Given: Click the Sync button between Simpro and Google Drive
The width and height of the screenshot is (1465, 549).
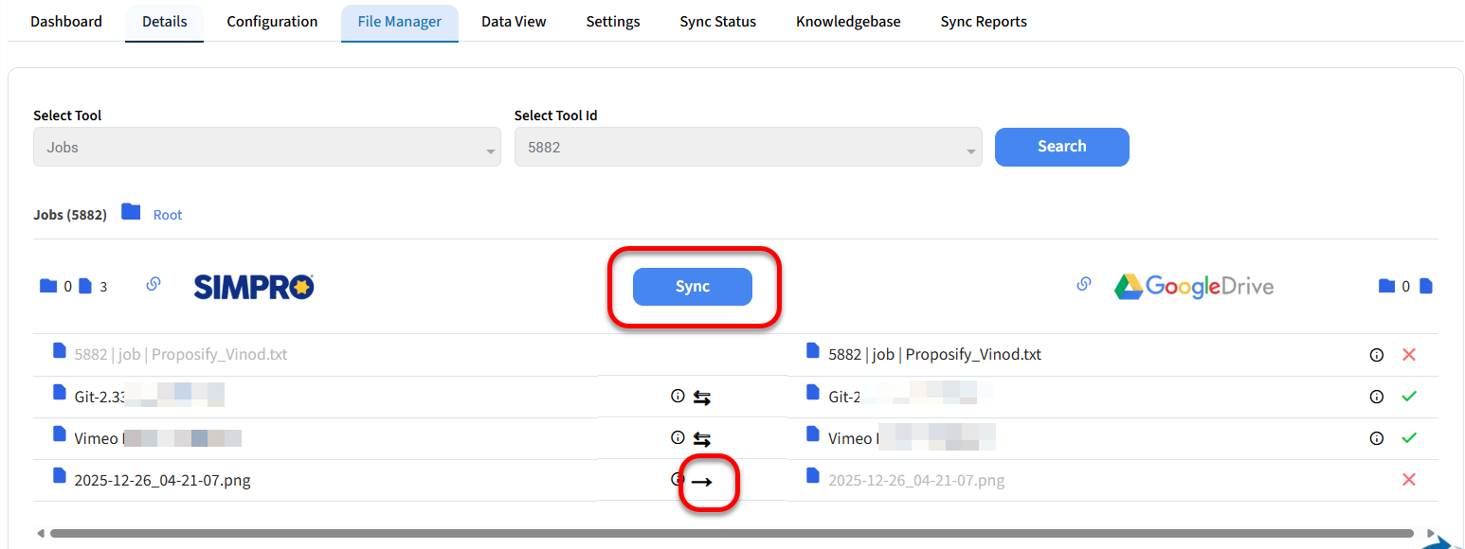Looking at the screenshot, I should click(x=692, y=287).
